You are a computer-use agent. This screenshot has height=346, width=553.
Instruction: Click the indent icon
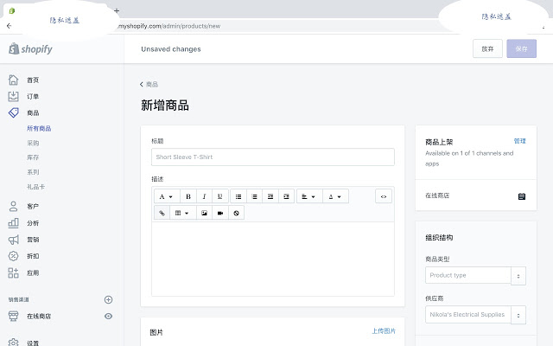[286, 196]
